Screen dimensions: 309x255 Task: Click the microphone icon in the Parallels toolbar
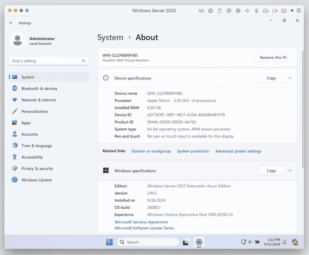[256, 11]
